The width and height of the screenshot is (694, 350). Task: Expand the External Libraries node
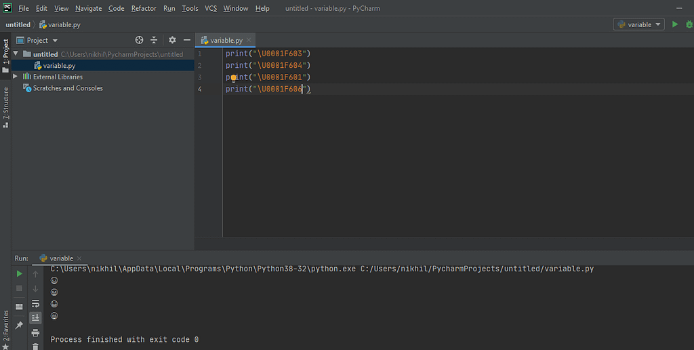[x=16, y=77]
